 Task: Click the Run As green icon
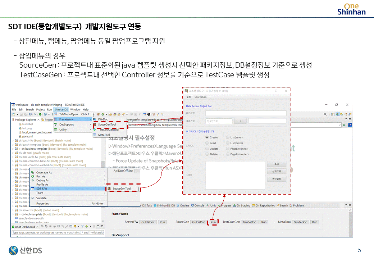(x=33, y=176)
